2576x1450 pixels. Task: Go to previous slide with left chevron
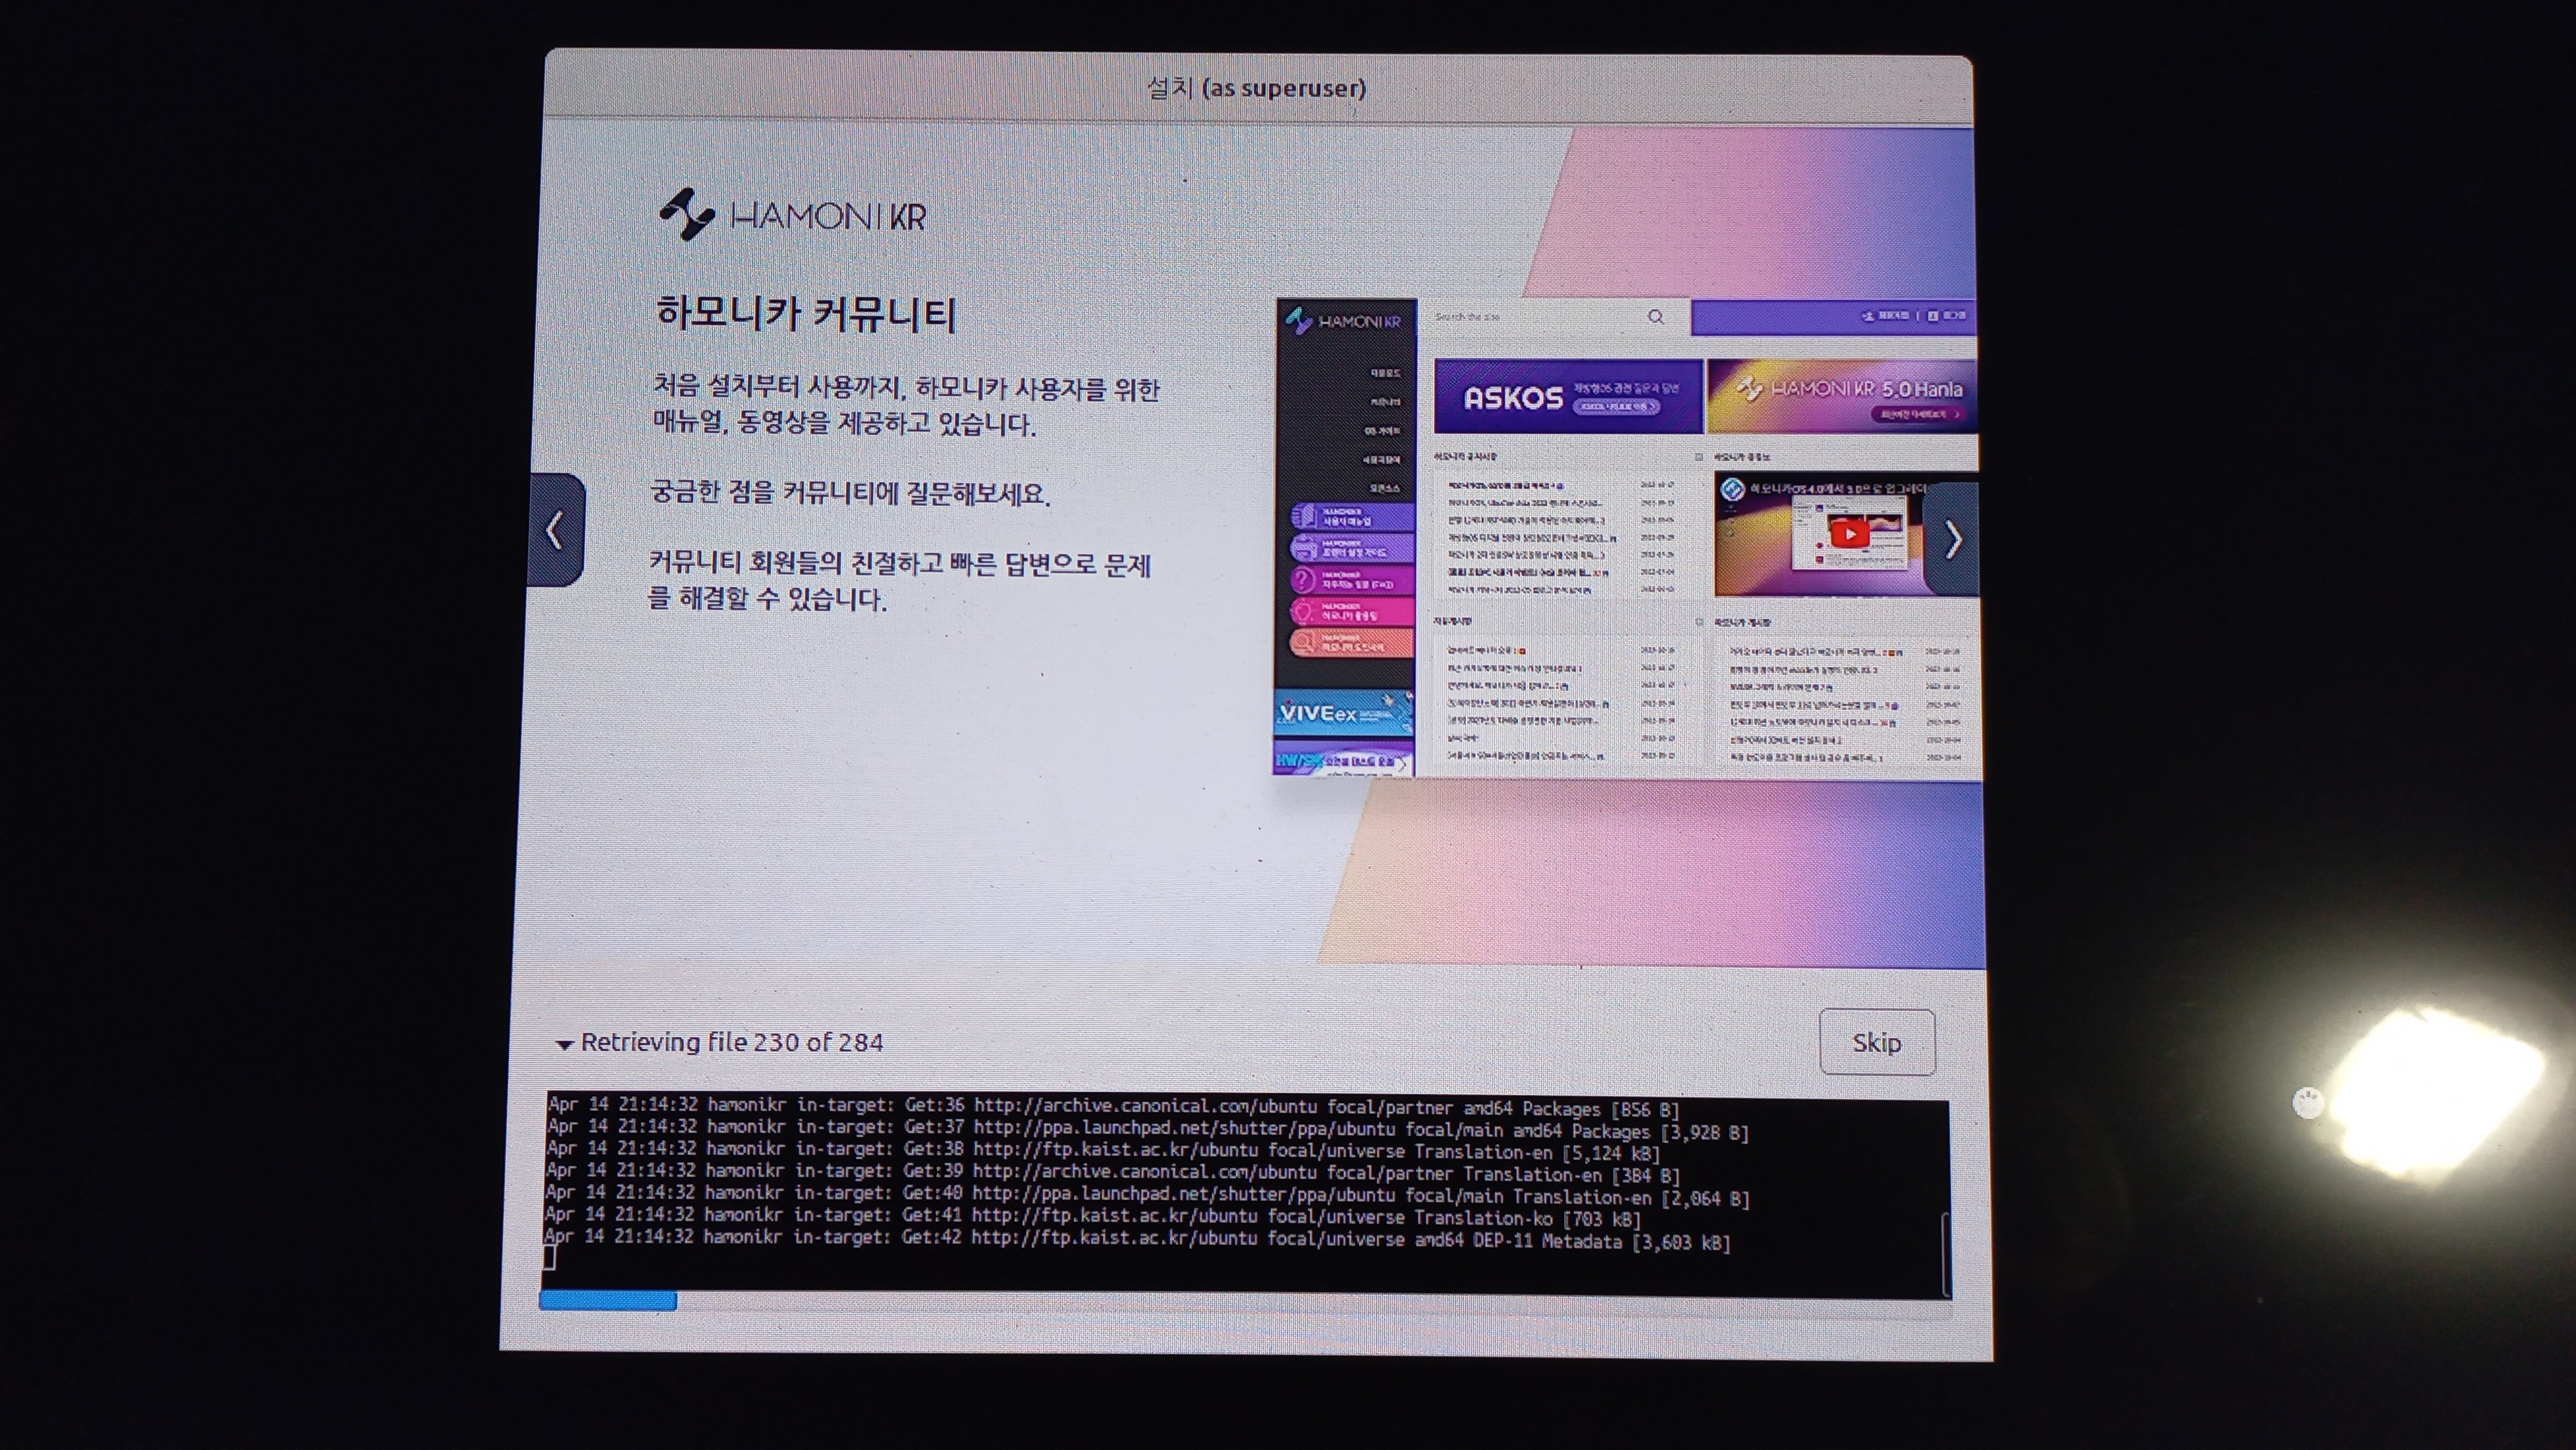(556, 530)
